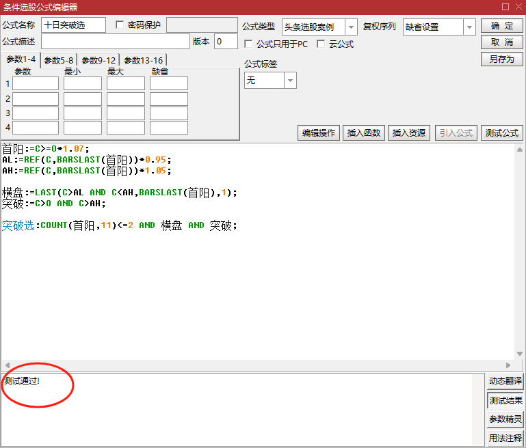Click the 突破:=C>O AND C>AH line
The width and height of the screenshot is (526, 448).
pyautogui.click(x=53, y=204)
